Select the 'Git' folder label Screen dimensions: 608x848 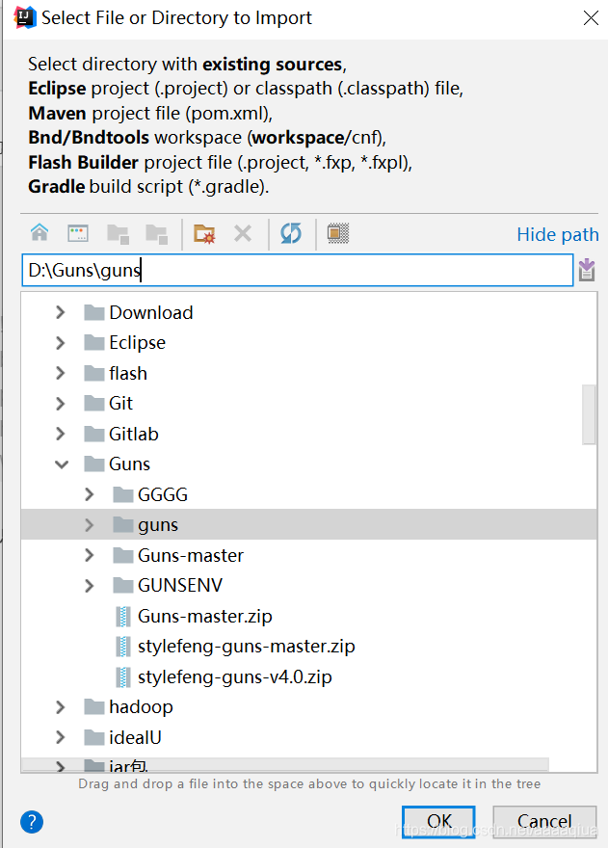[120, 404]
